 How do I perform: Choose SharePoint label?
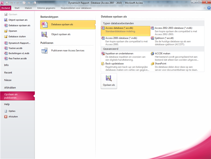point(160,64)
